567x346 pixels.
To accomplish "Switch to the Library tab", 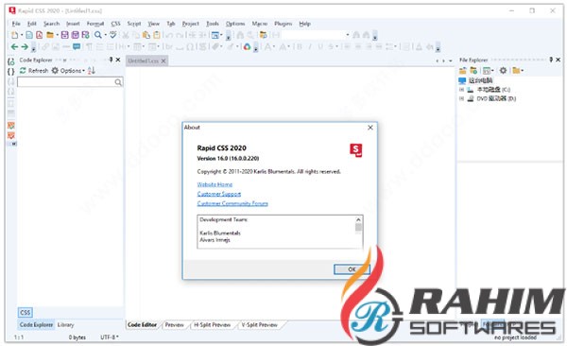I will click(x=65, y=325).
